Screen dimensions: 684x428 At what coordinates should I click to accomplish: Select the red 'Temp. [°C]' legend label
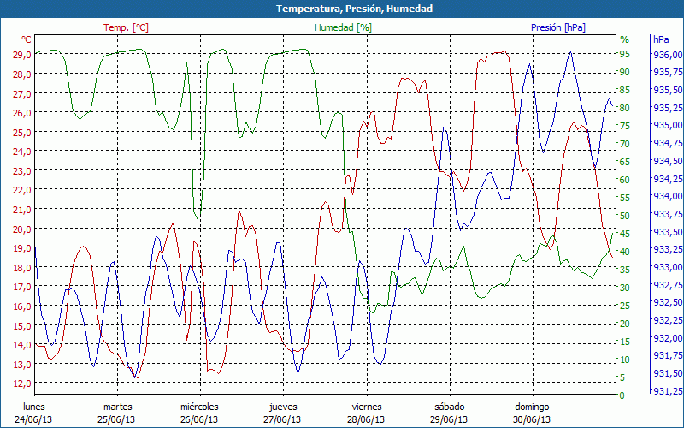tap(126, 27)
